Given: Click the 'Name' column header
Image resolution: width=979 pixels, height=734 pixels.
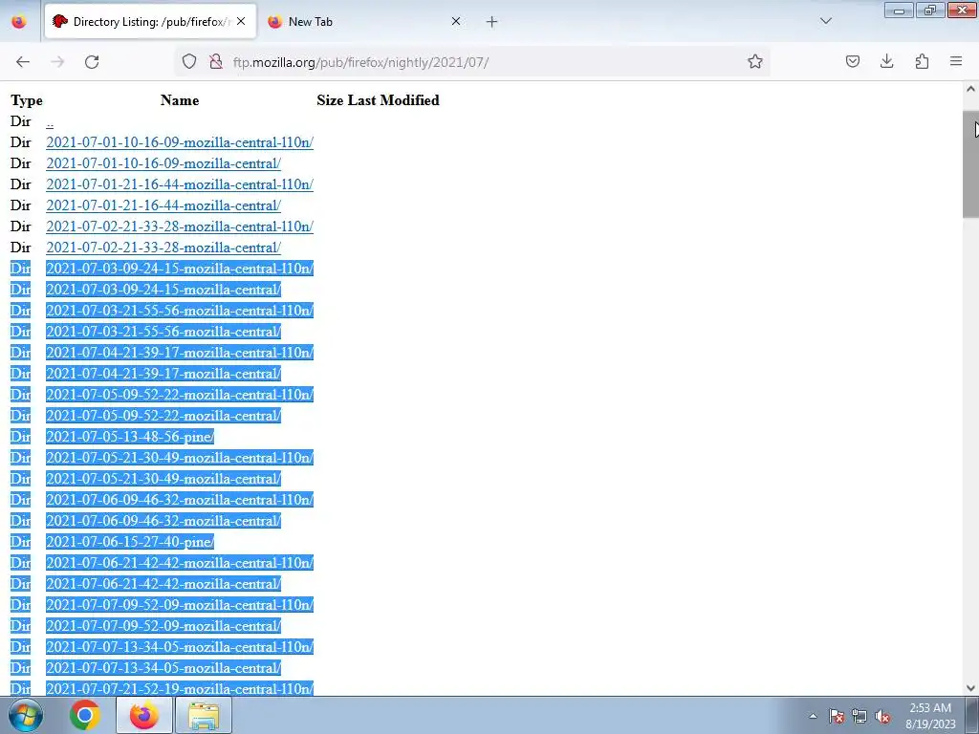Looking at the screenshot, I should pyautogui.click(x=180, y=100).
